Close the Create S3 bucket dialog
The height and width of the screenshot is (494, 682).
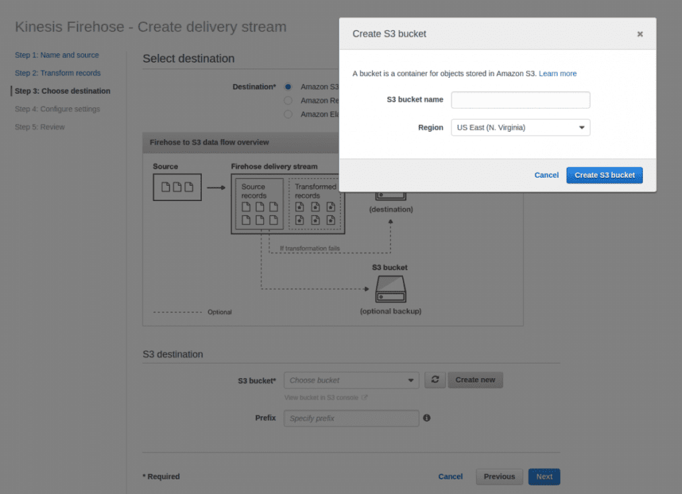point(640,33)
